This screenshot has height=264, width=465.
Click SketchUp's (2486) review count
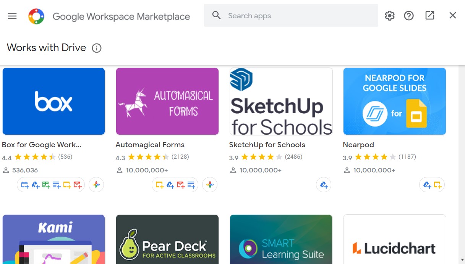294,157
